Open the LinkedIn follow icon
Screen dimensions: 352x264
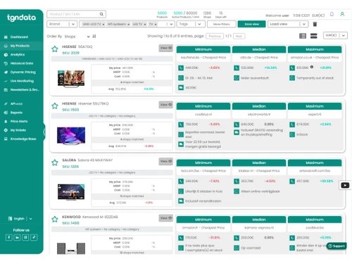click(x=17, y=237)
